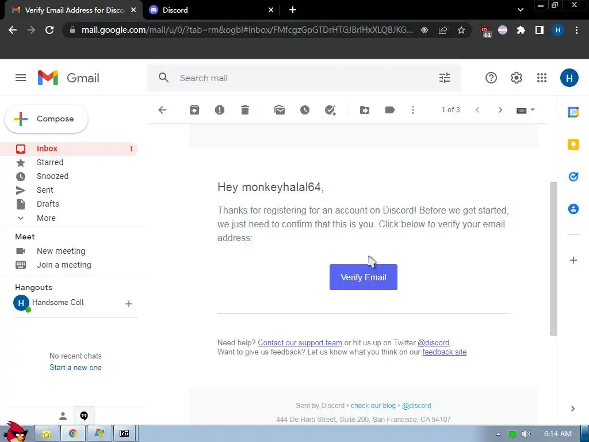Open Google account avatar in Gmail header

pos(569,78)
